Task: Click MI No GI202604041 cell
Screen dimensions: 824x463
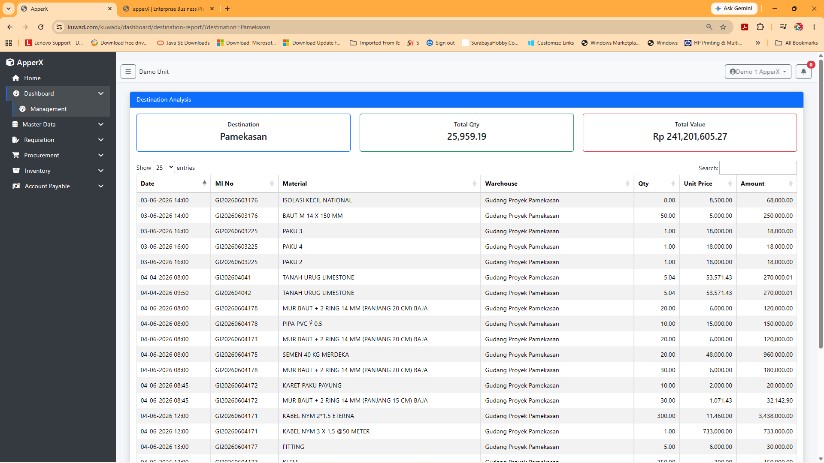Action: pyautogui.click(x=244, y=277)
